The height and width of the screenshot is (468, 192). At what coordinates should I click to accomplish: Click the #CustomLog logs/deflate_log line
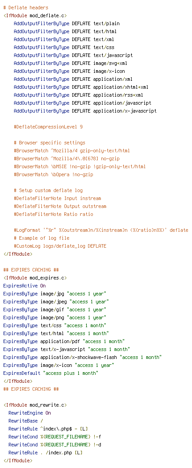click(x=60, y=246)
